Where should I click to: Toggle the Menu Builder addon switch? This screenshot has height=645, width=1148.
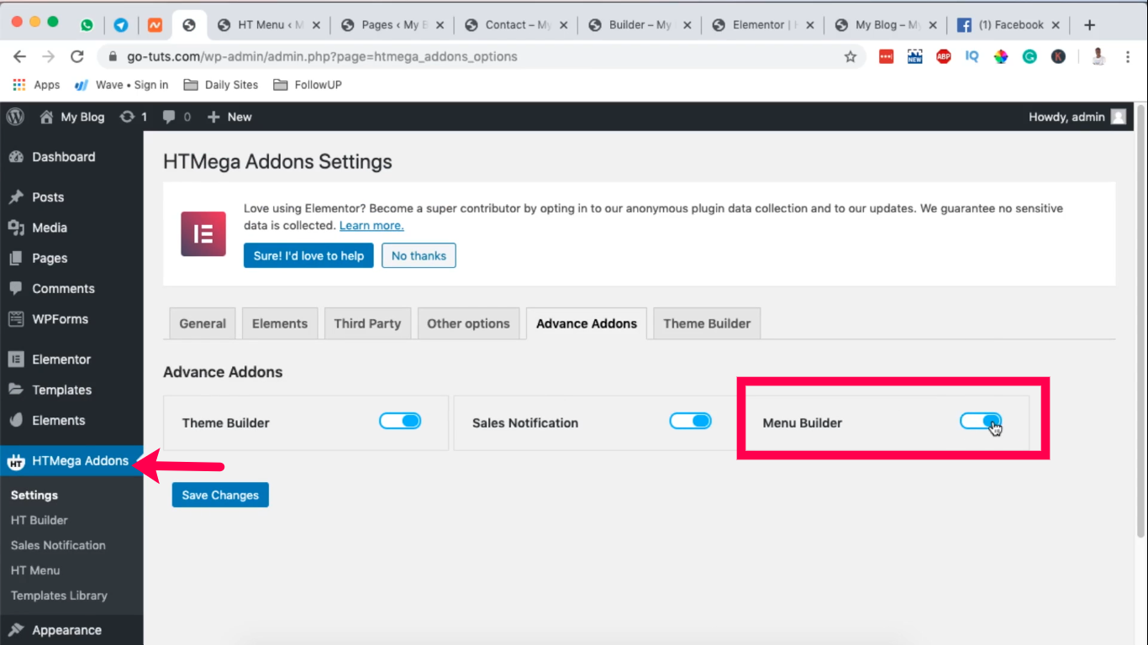[981, 421]
